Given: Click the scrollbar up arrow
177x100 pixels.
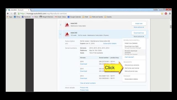Looking at the screenshot, I should 171,20.
